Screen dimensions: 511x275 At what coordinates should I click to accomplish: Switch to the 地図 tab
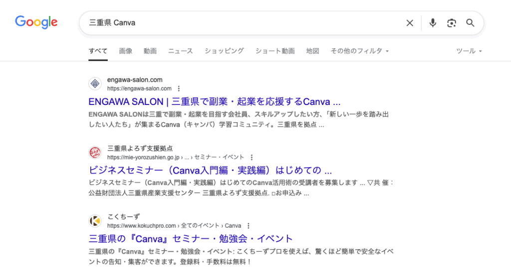(312, 51)
